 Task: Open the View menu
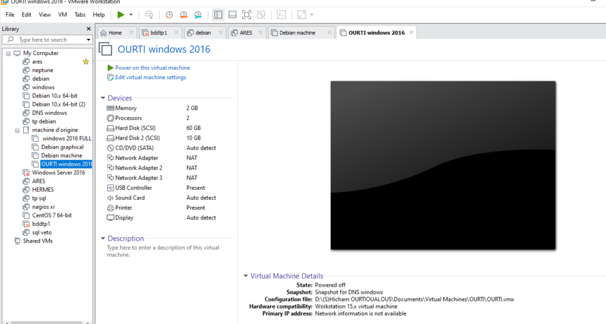[44, 15]
